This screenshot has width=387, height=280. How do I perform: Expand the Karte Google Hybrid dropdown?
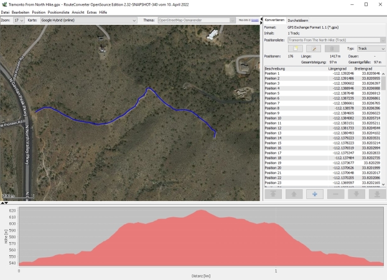[x=88, y=20]
